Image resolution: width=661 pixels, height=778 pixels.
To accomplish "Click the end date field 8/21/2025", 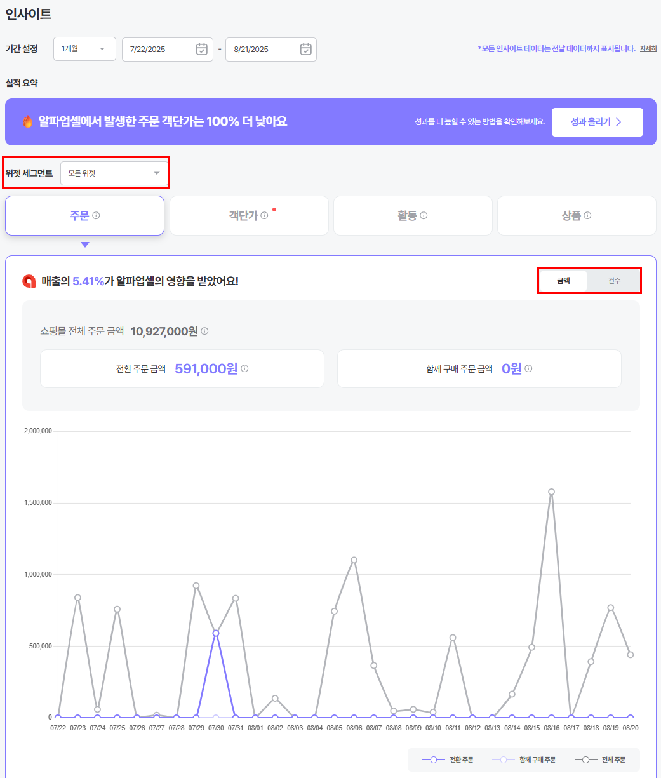I will click(x=271, y=50).
